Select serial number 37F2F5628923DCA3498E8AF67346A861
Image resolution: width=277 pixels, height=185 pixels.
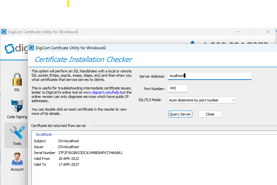tap(91, 153)
